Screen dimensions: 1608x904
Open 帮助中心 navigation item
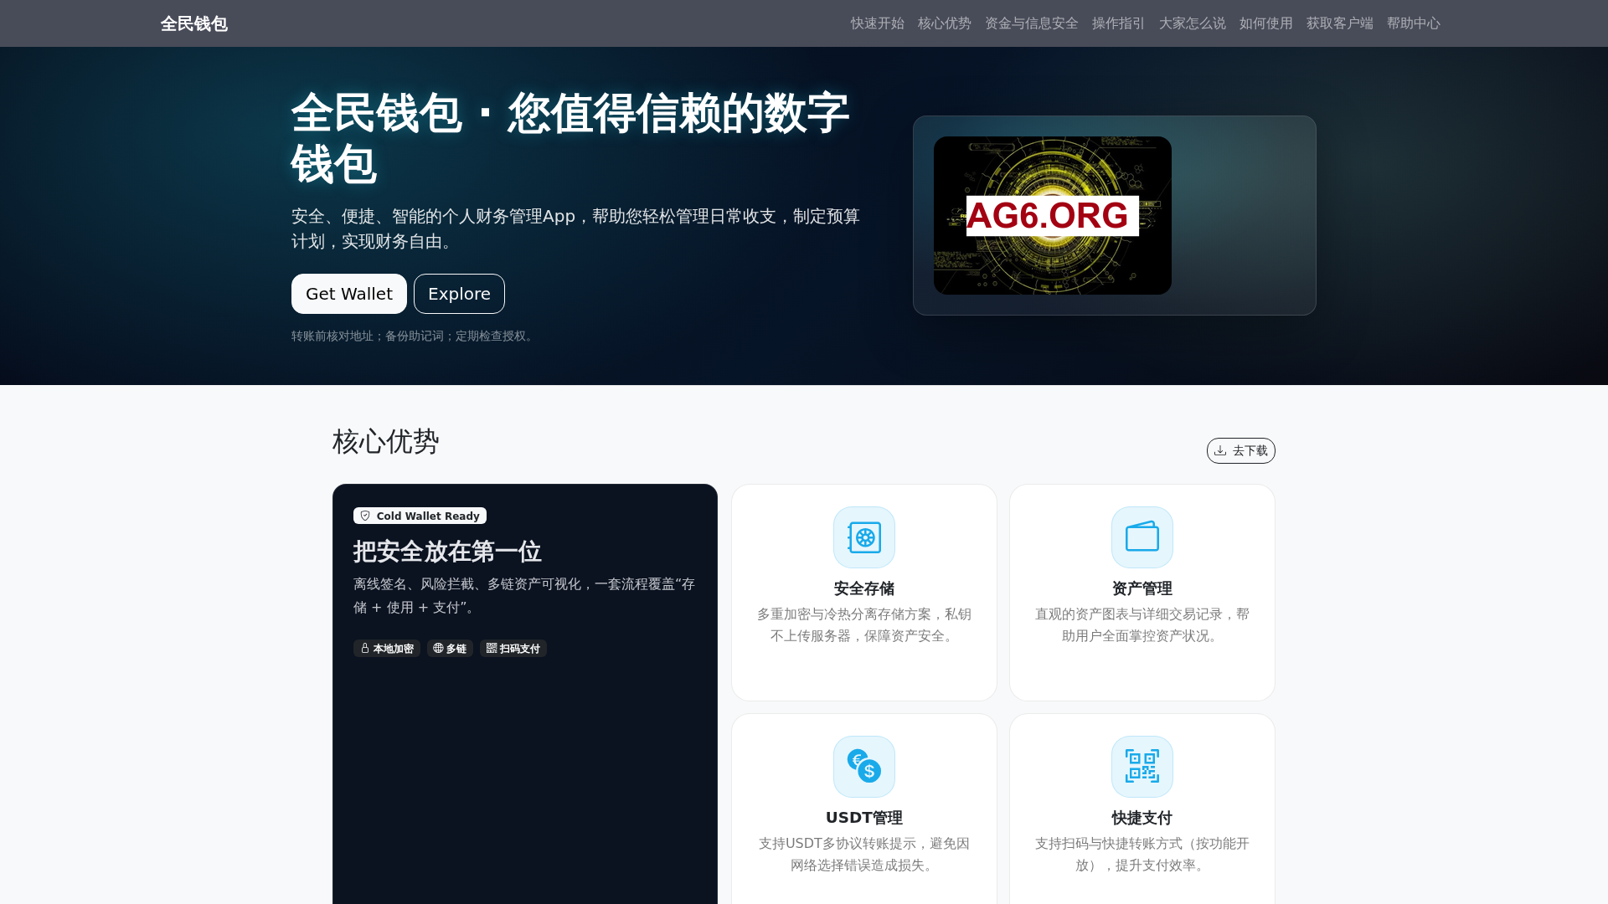pos(1414,23)
